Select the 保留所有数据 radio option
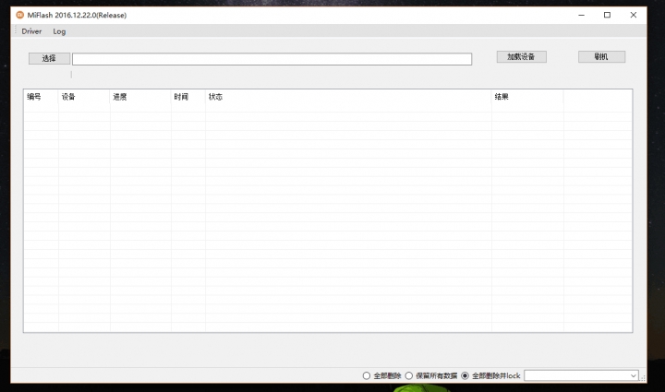Screen dimensions: 665x392 [x=431, y=376]
